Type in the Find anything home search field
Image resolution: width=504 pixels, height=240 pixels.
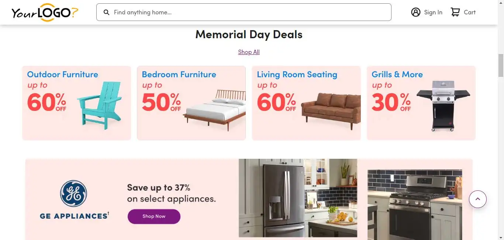coord(251,12)
